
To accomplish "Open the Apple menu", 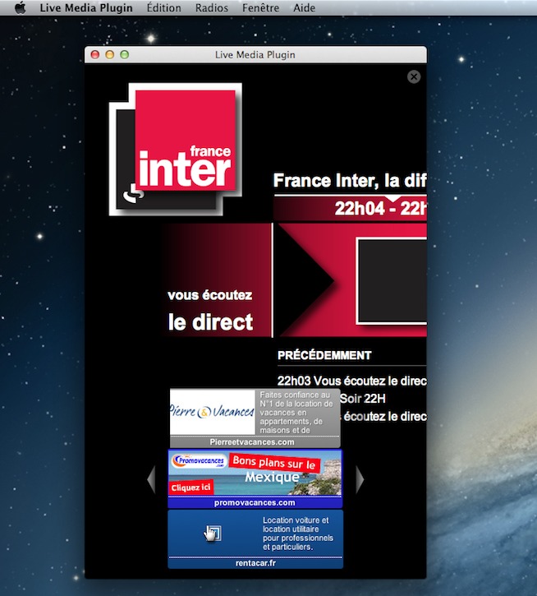I will [x=20, y=7].
